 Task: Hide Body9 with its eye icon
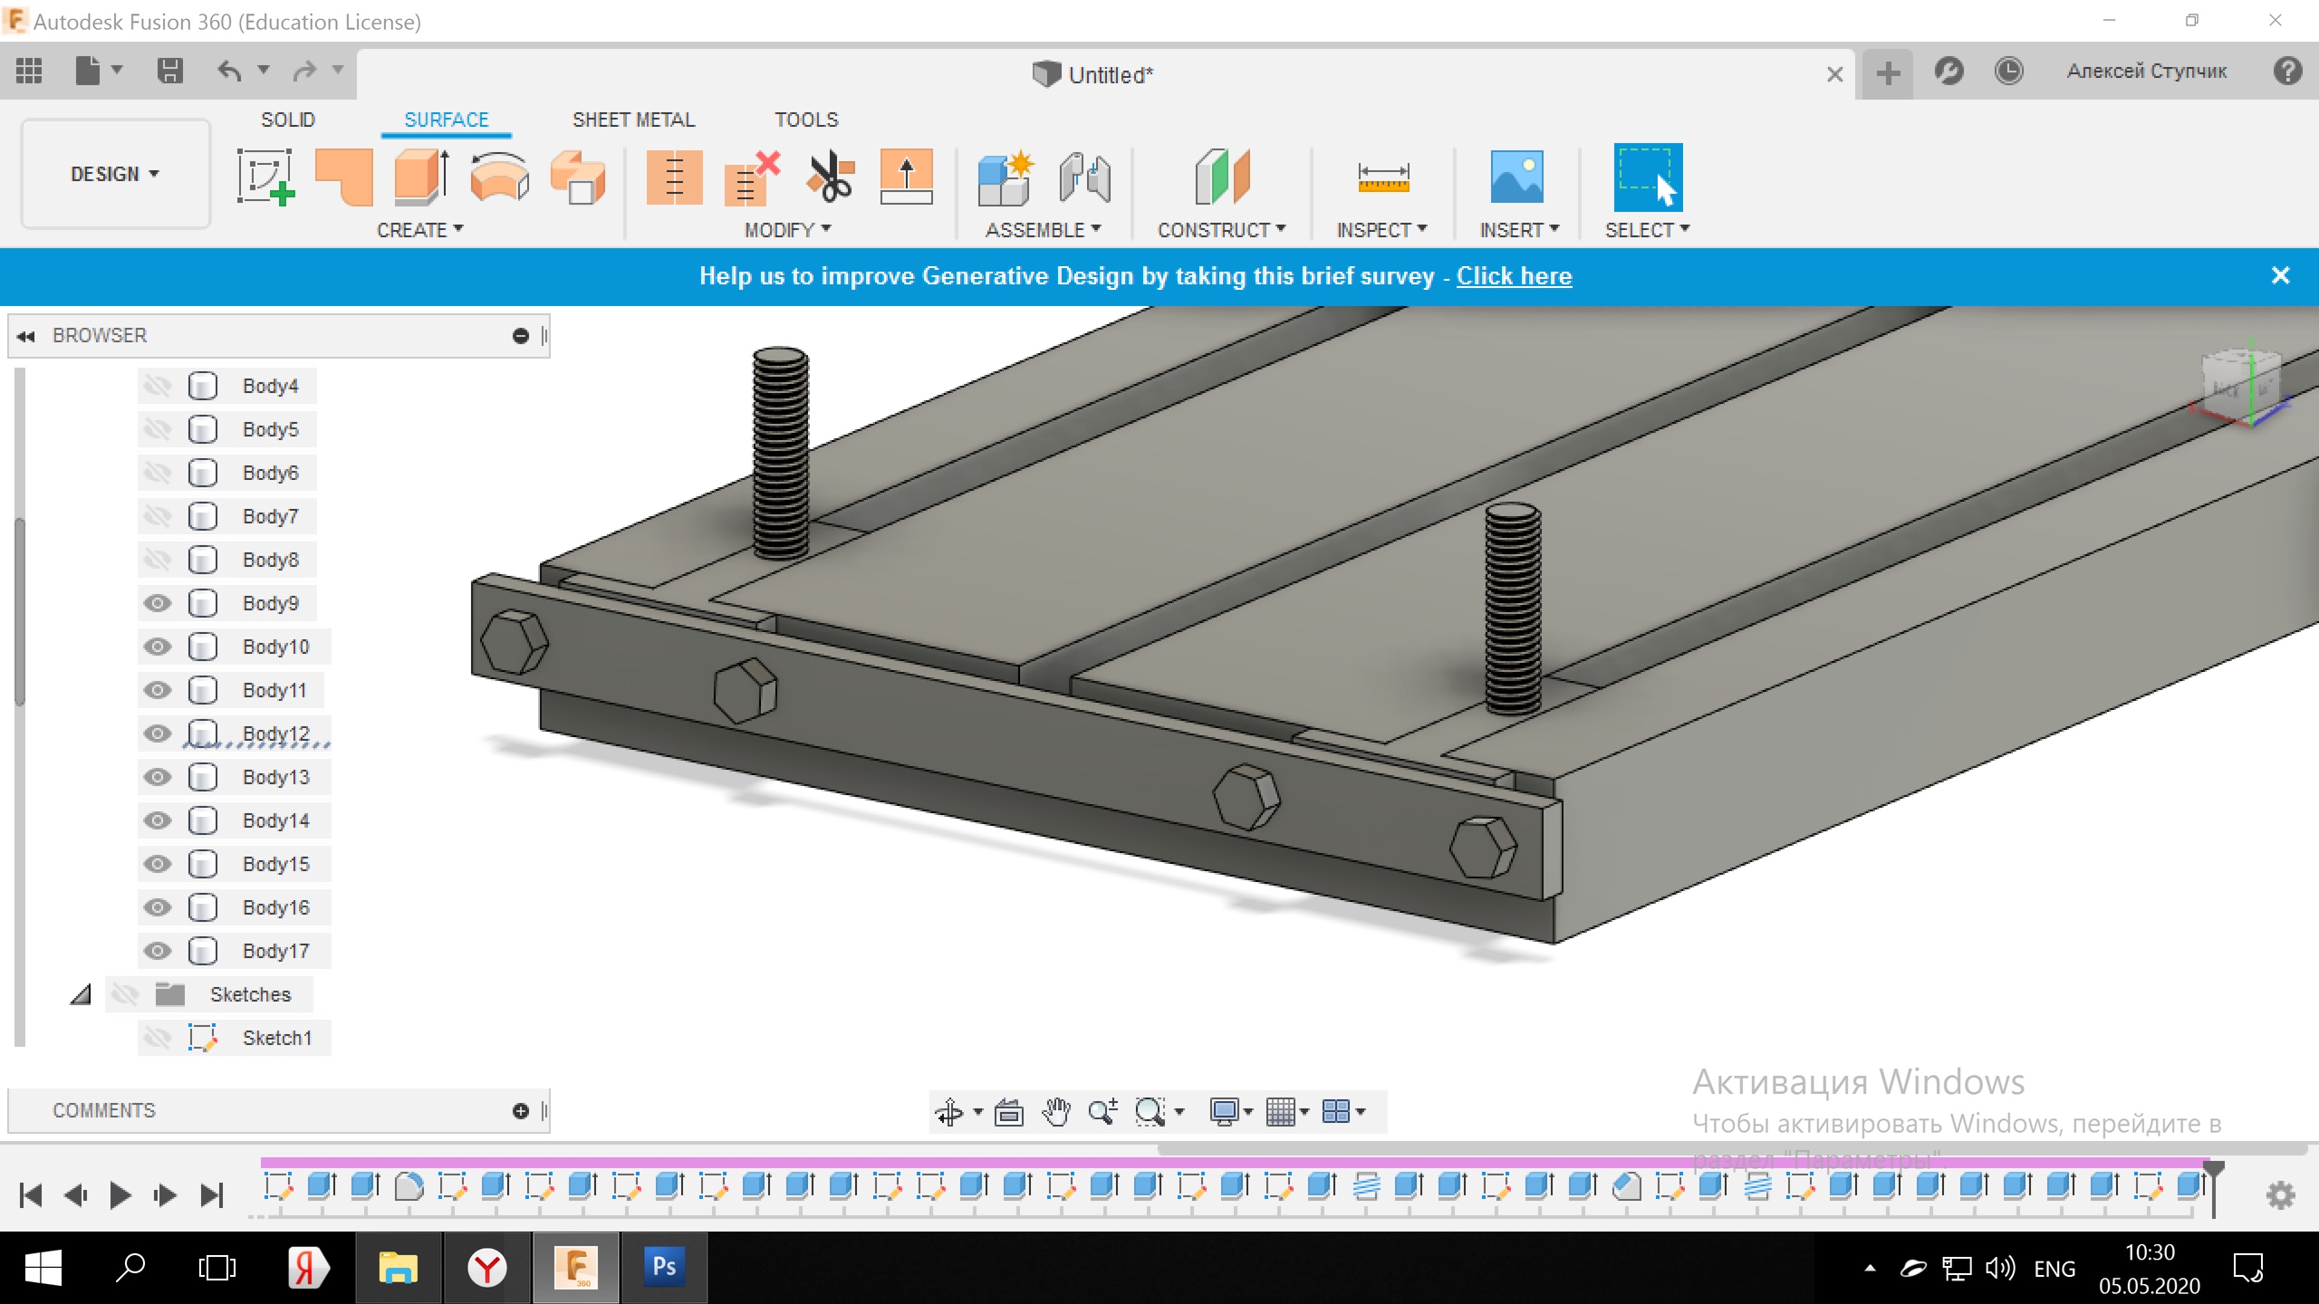[158, 603]
